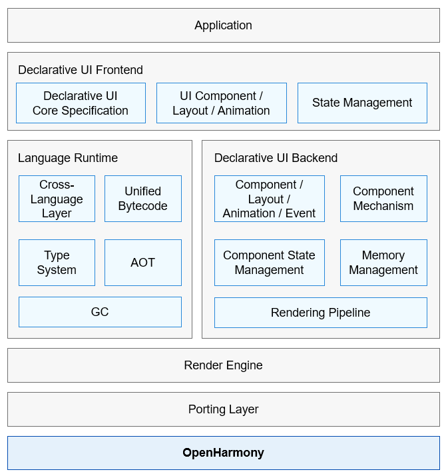Click the Render Engine layer
The height and width of the screenshot is (476, 448).
(x=224, y=365)
